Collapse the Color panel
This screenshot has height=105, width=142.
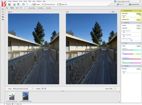pyautogui.click(x=122, y=43)
